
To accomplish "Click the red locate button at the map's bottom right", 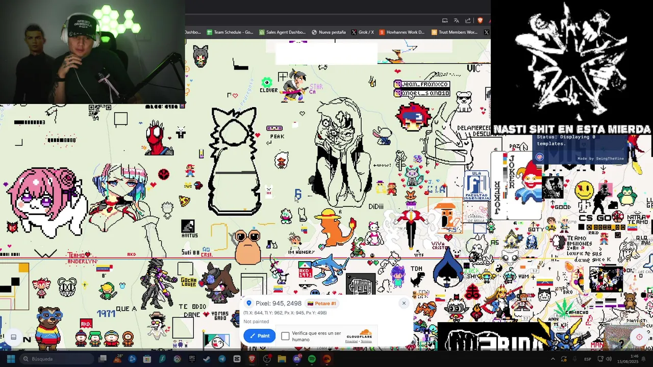I will coord(639,337).
